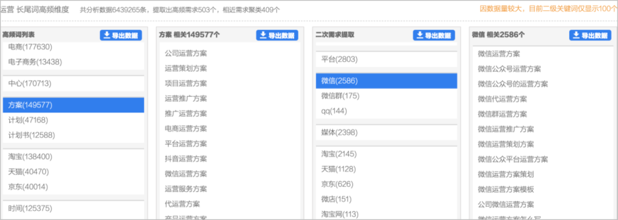Select 电子商务(13438) keyword
Viewport: 618px width, 220px height.
(35, 62)
